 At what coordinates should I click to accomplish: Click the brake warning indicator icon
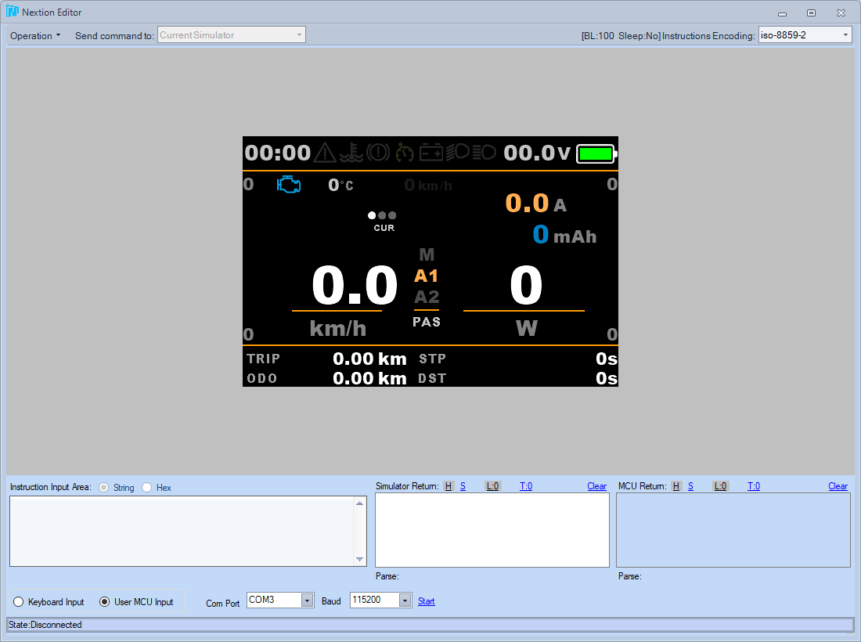[x=378, y=153]
